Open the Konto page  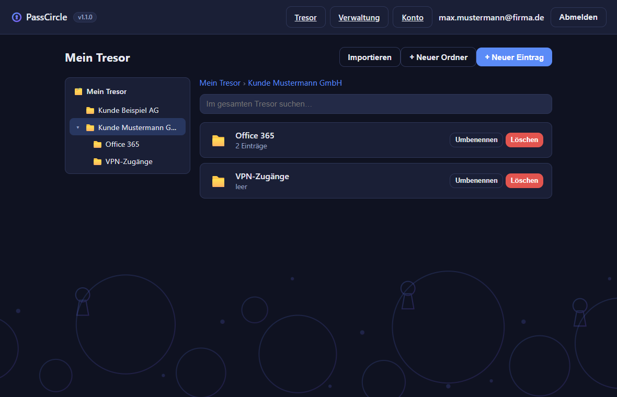413,17
